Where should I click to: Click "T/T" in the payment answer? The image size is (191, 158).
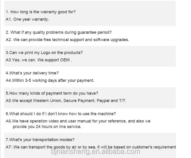[x=123, y=101]
